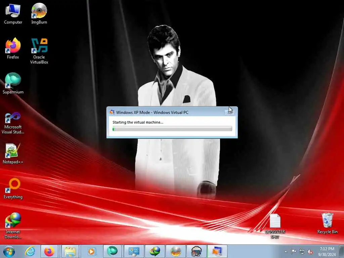Switch to Firefox in the taskbar
Viewport: 344px width, 258px height.
click(49, 251)
